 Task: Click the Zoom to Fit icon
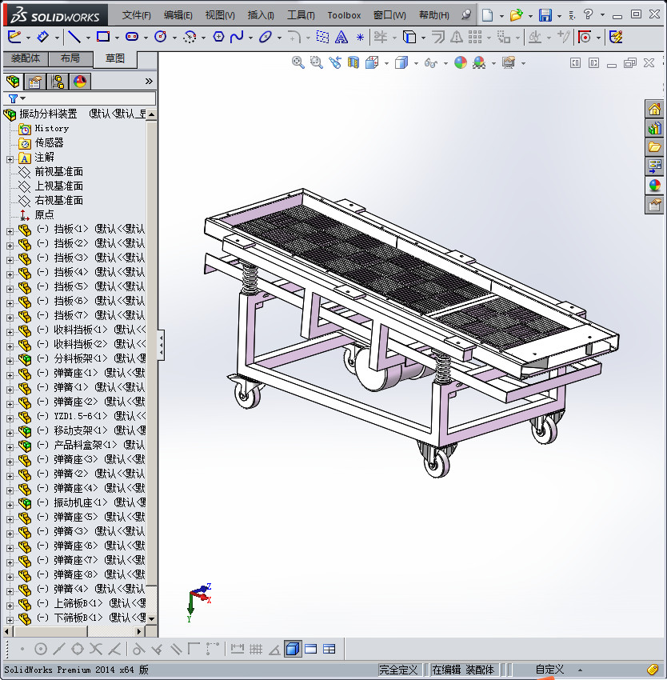tap(298, 63)
